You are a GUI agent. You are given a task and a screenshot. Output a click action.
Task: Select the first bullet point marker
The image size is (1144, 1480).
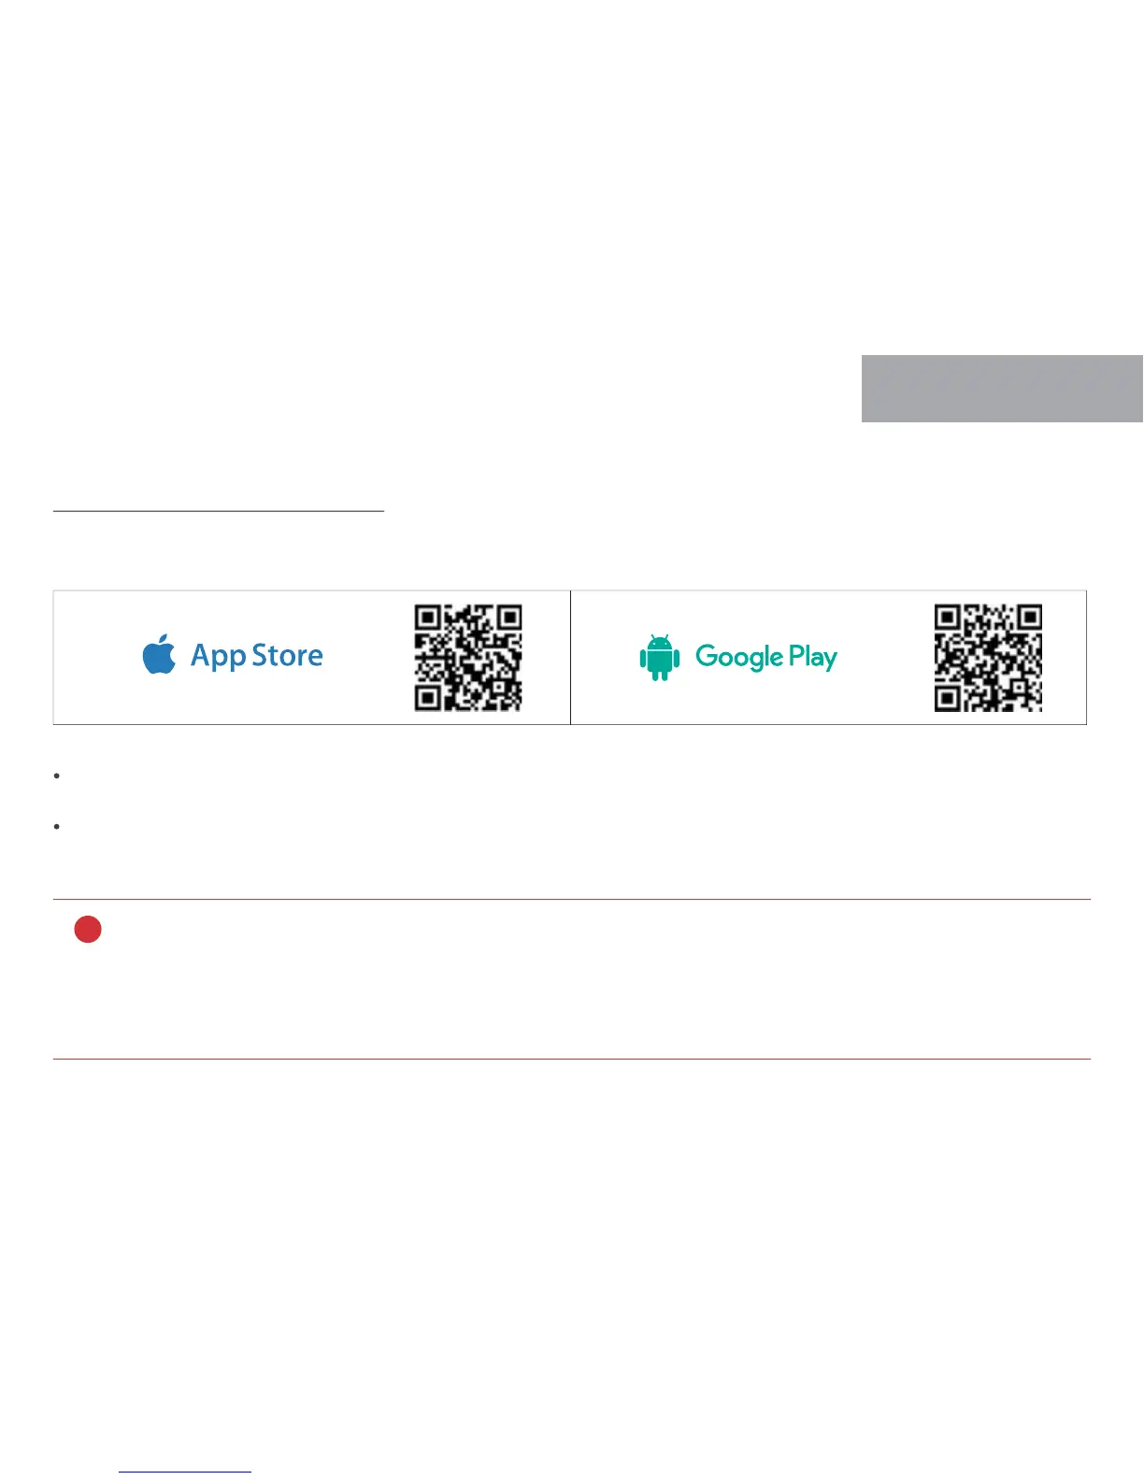[57, 776]
